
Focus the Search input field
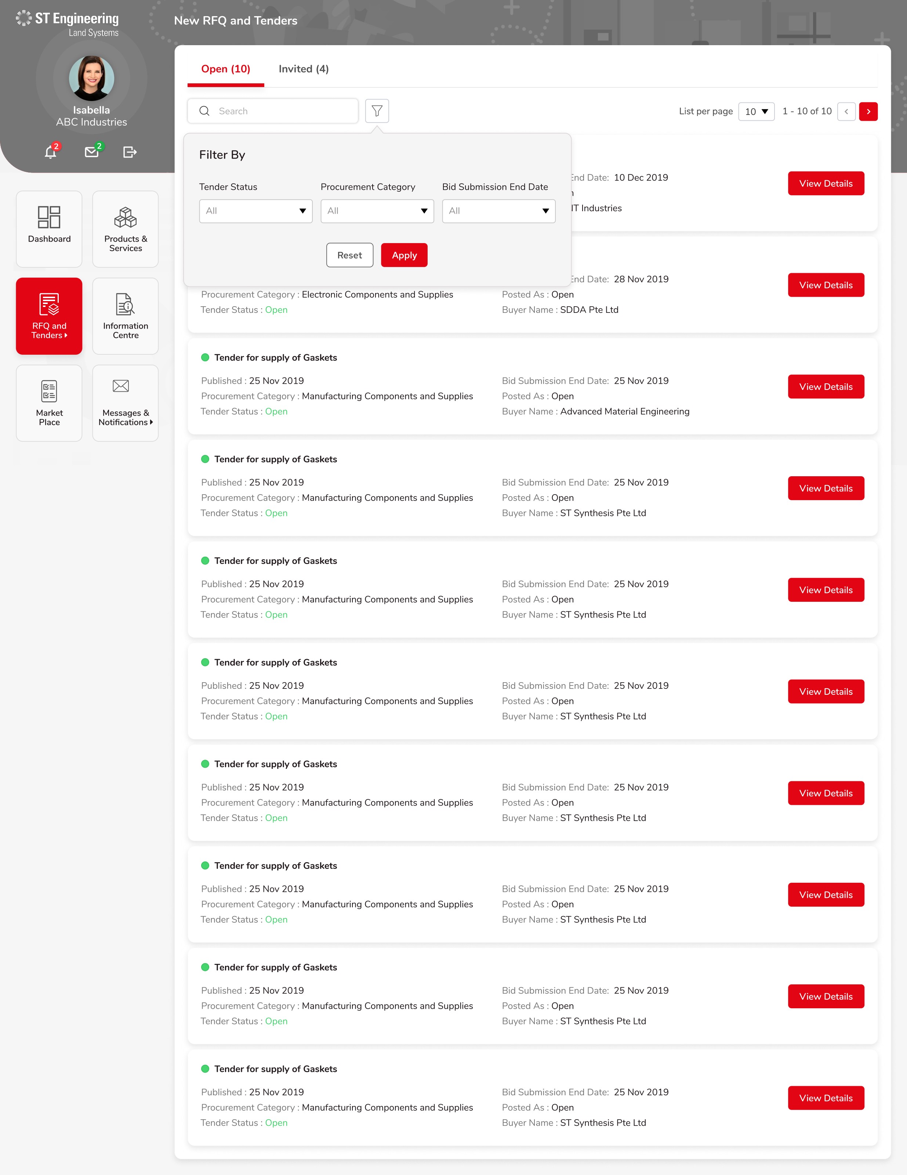tap(273, 111)
